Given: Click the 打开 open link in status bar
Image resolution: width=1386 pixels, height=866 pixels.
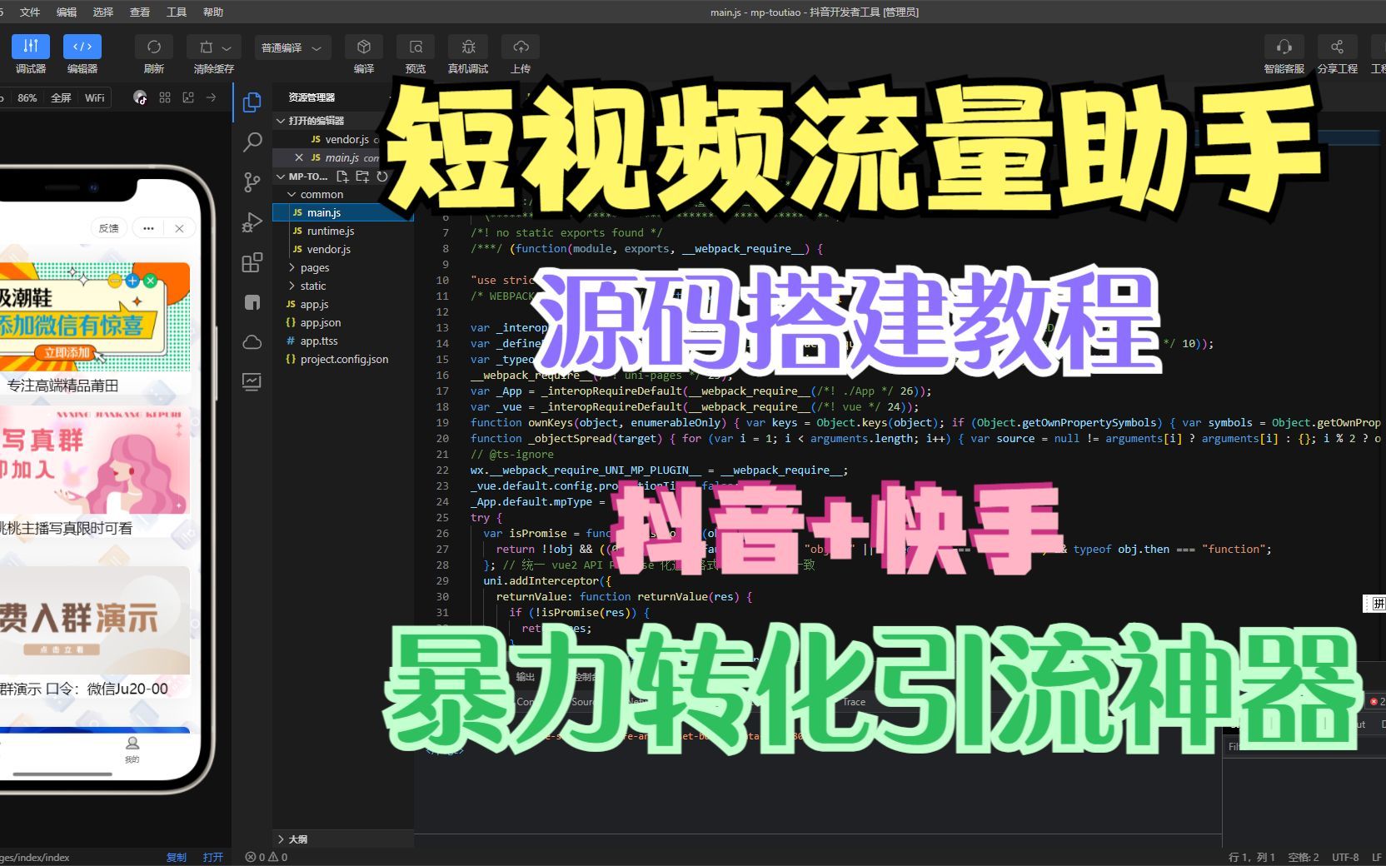Looking at the screenshot, I should 213,857.
